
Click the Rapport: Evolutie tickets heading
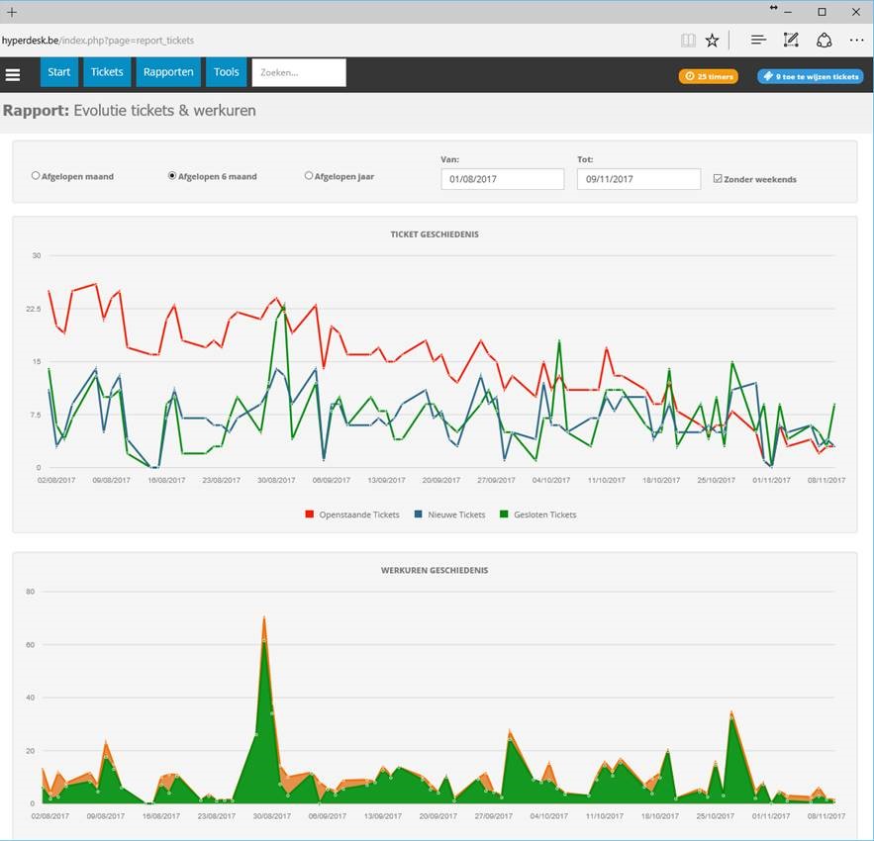coord(130,111)
